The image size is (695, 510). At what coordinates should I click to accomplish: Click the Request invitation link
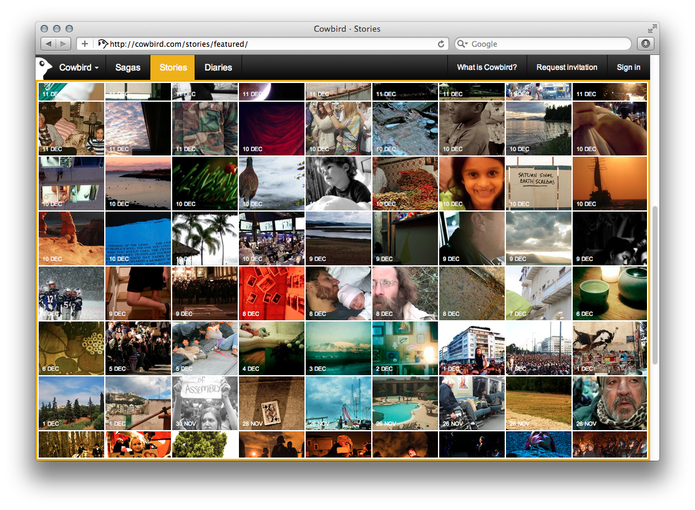tap(566, 67)
